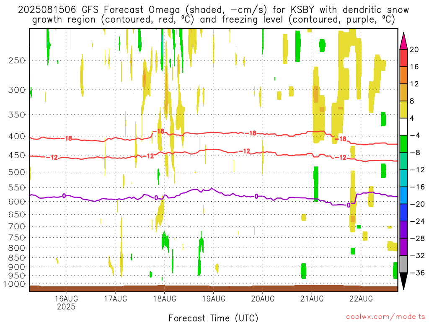Screen dimensions: 429x322
Task: Click the colorbar value label 8
Action: pos(412,101)
